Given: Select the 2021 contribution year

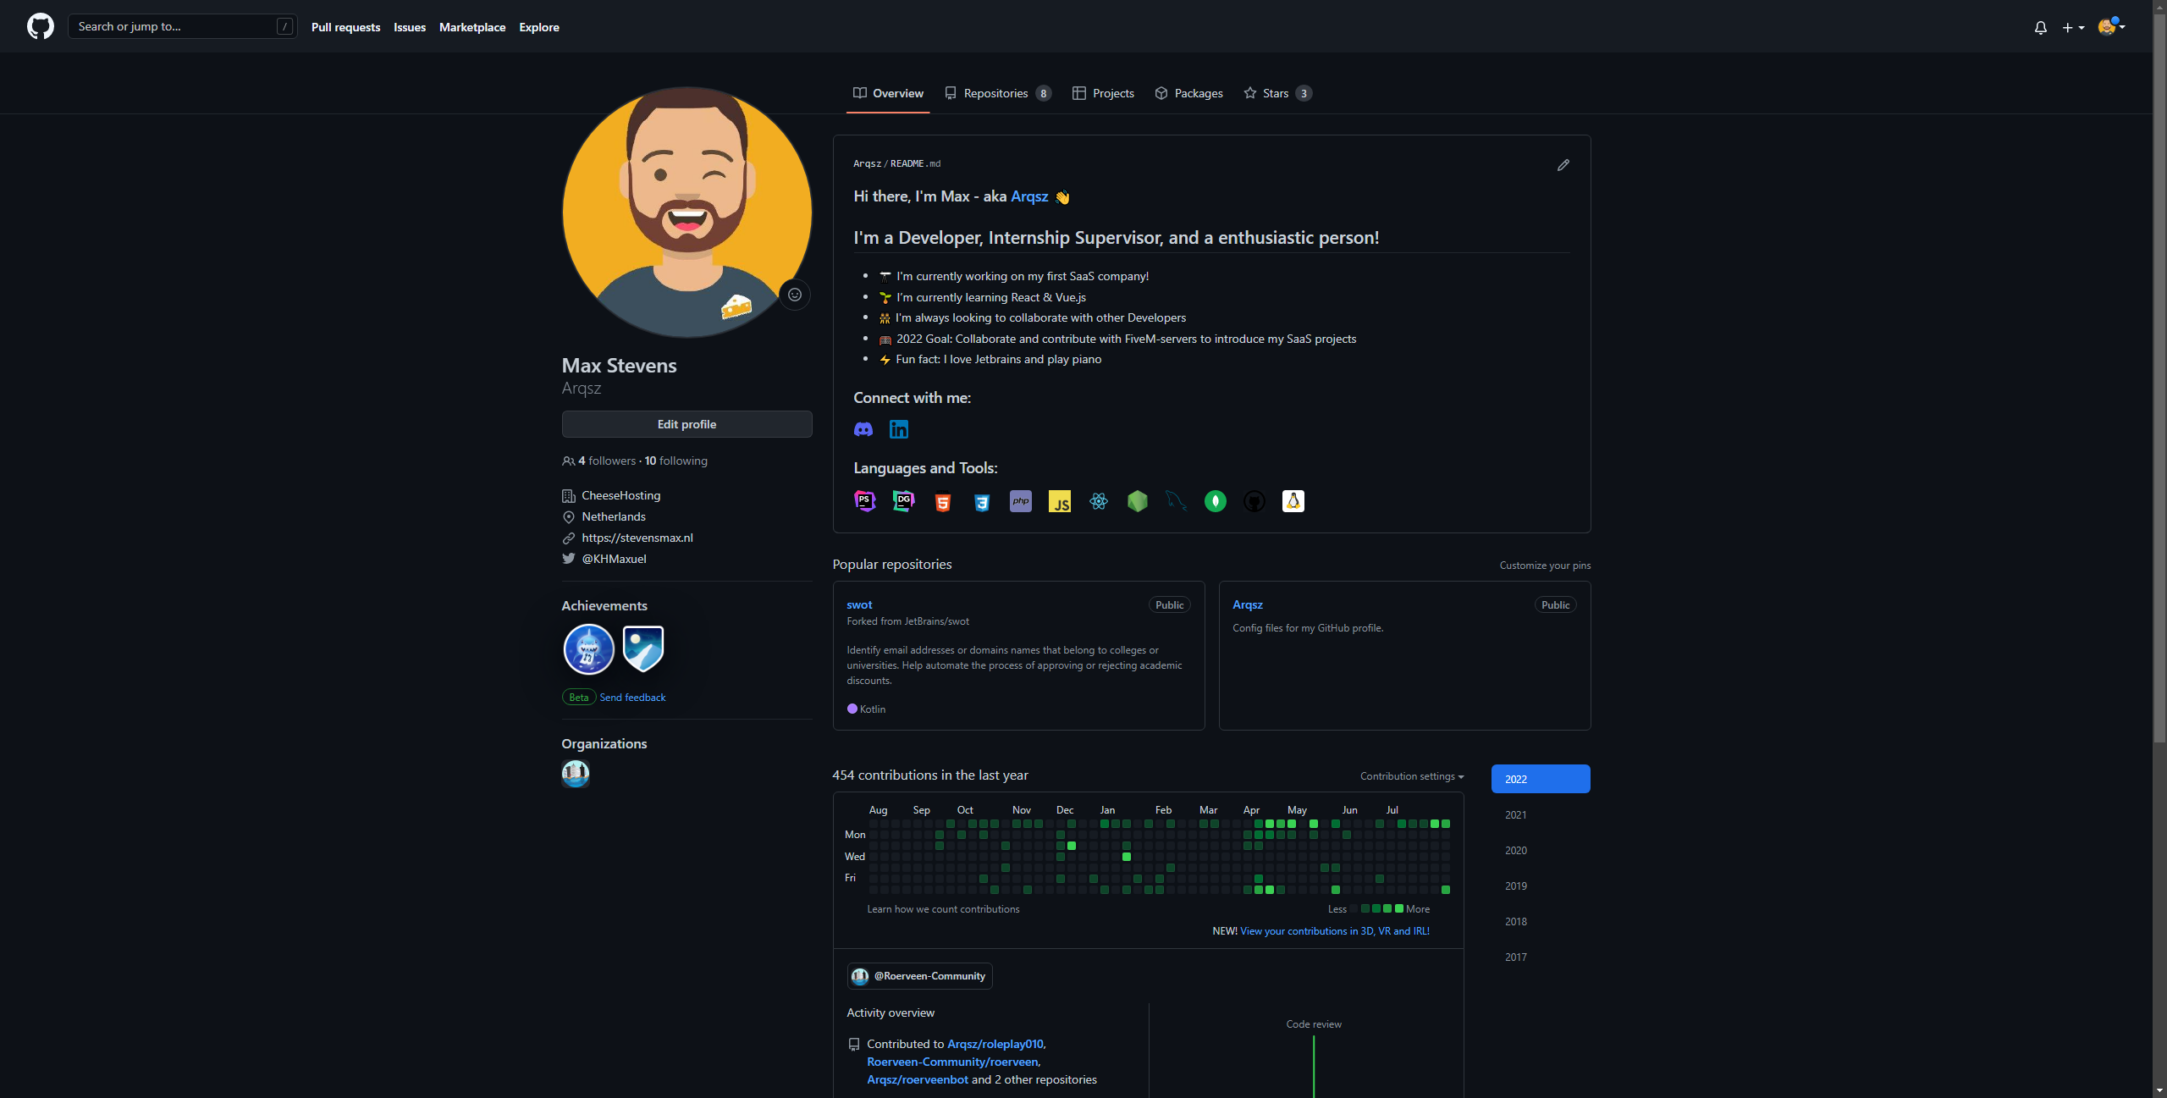Looking at the screenshot, I should (1515, 814).
